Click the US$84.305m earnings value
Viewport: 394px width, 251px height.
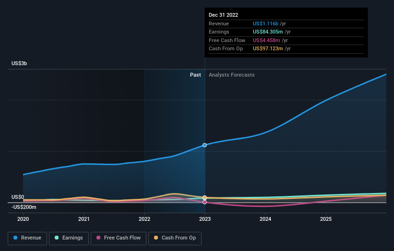pyautogui.click(x=268, y=32)
